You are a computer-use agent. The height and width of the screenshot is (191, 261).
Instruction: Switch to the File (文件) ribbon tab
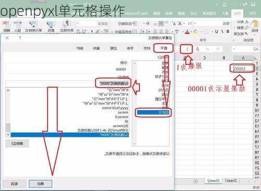253,14
